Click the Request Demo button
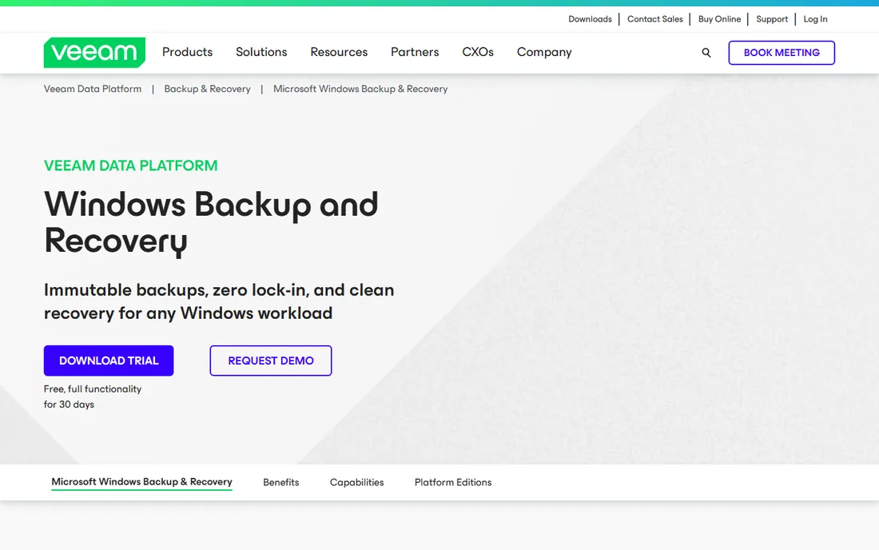The image size is (879, 550). point(271,361)
